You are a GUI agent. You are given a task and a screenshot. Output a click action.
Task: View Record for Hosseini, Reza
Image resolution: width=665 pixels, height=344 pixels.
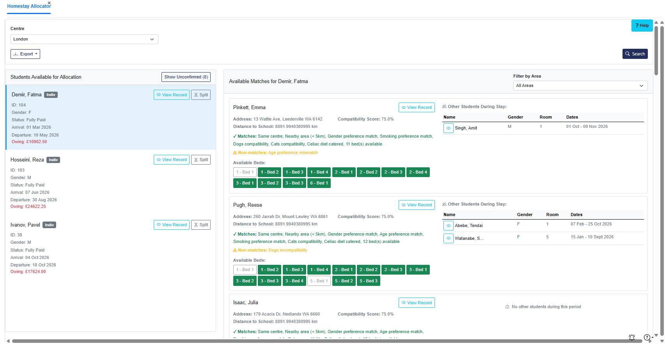(172, 160)
